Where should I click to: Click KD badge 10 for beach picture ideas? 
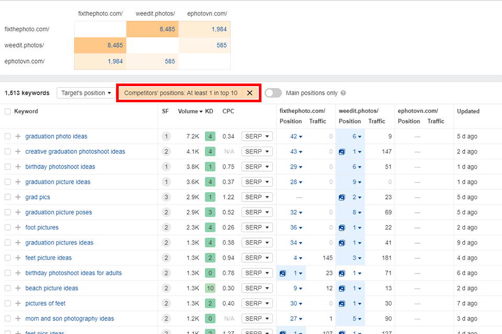[210, 288]
